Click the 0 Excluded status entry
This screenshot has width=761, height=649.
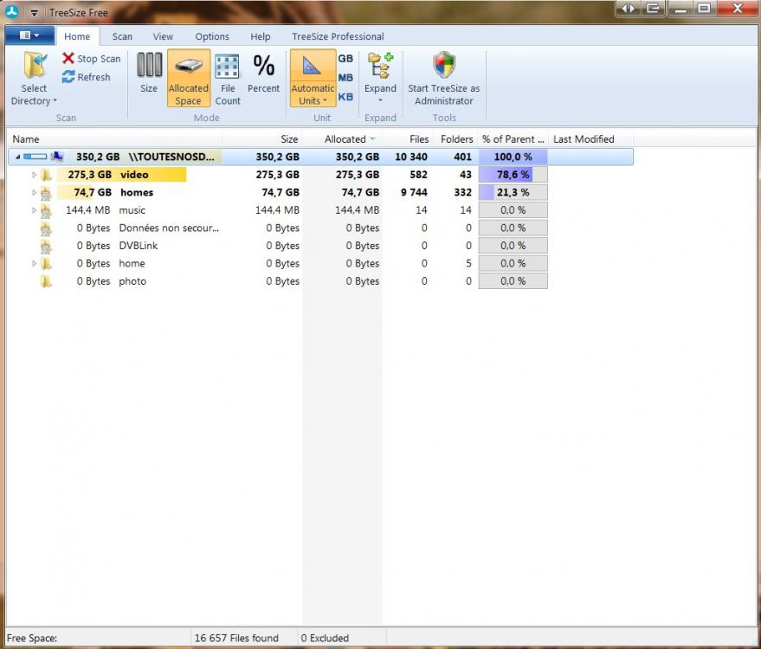[x=325, y=639]
